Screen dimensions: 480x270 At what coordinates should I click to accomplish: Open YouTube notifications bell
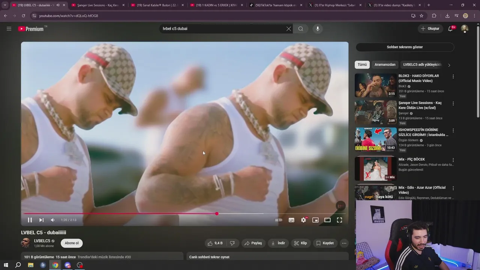pos(451,28)
